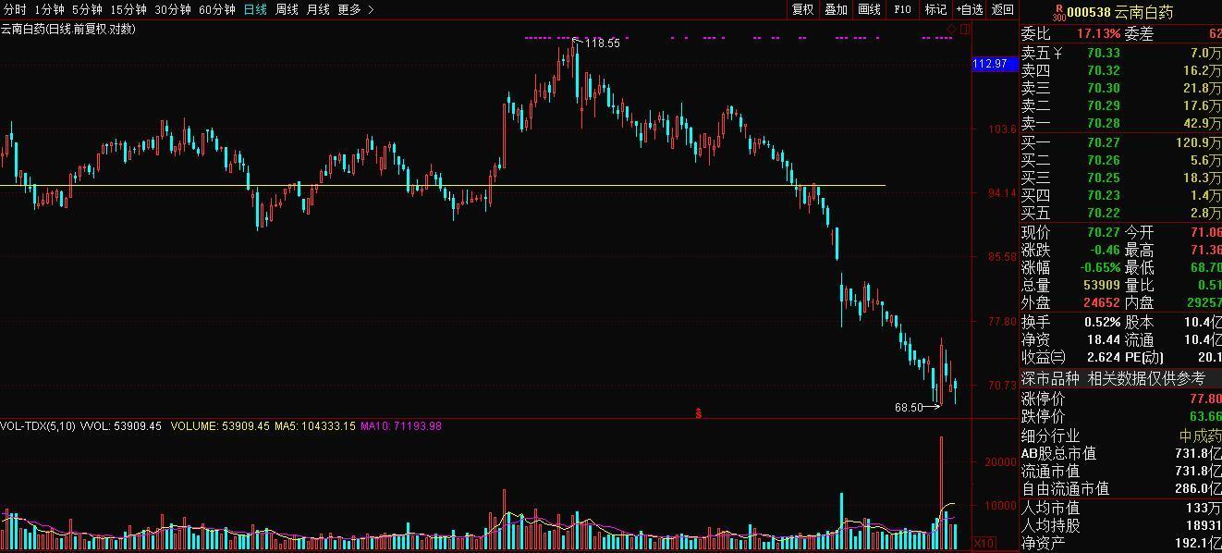Click the 返回 back button
The image size is (1222, 553).
[x=1003, y=9]
